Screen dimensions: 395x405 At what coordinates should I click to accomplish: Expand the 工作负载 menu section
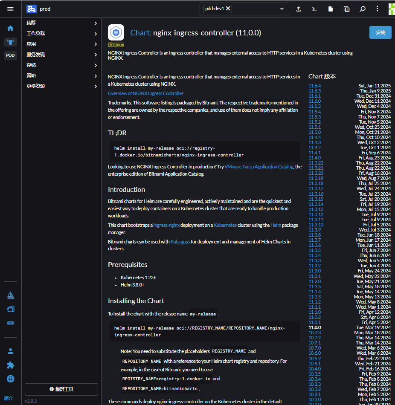pyautogui.click(x=61, y=33)
